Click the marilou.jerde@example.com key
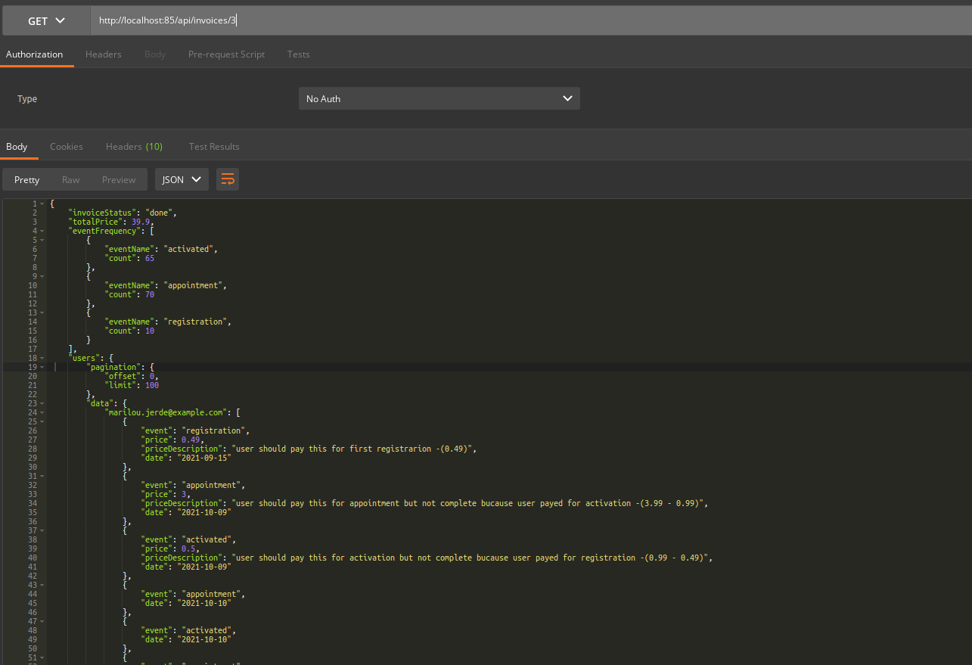972x665 pixels. click(166, 412)
